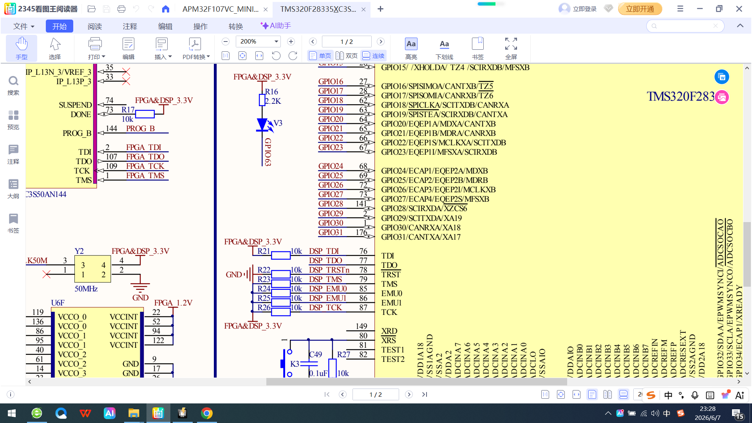This screenshot has height=423, width=752.
Task: Click the page number field in ribbon
Action: (x=347, y=42)
